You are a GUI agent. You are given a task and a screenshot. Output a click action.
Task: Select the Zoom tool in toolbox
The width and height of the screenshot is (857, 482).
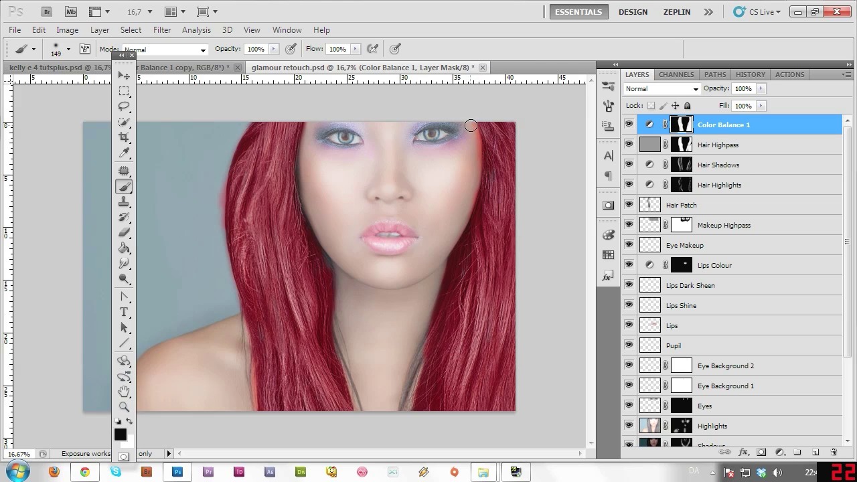point(124,406)
